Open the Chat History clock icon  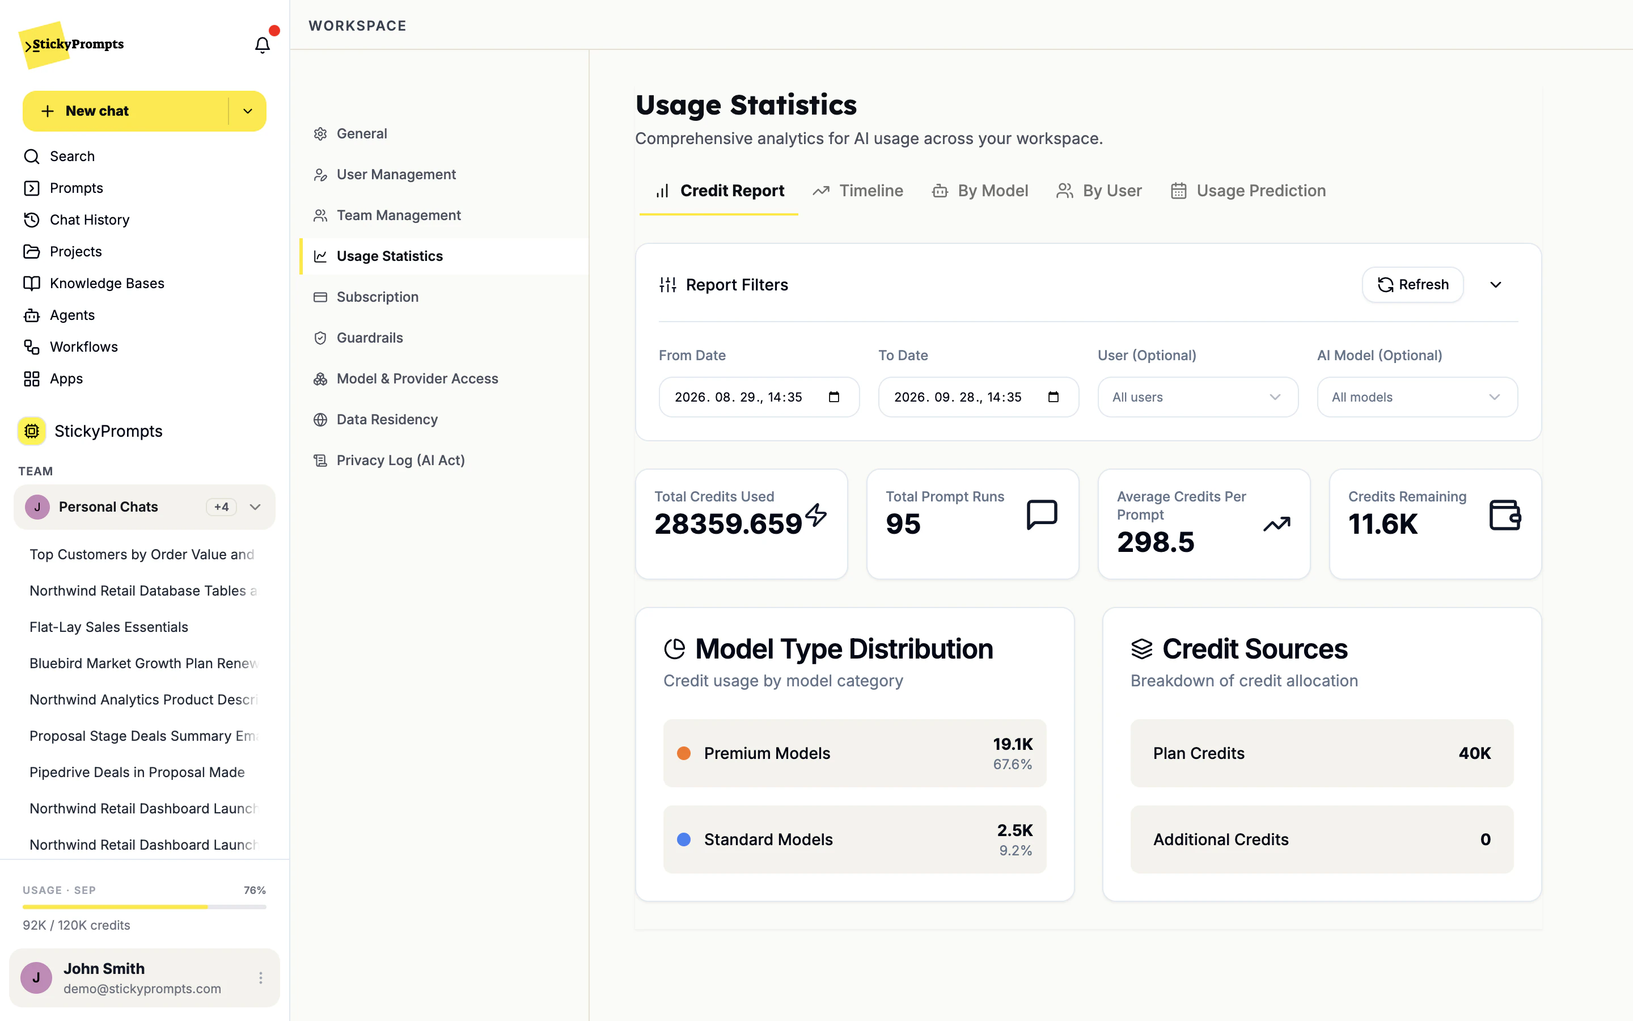coord(32,220)
